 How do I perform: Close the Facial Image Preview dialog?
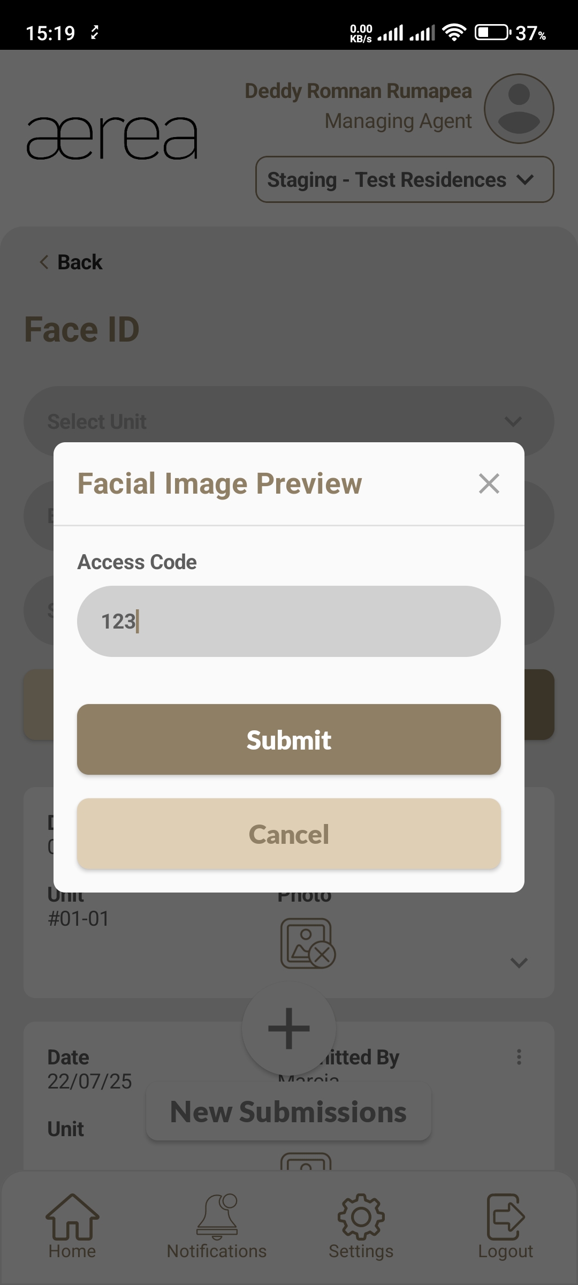[489, 483]
